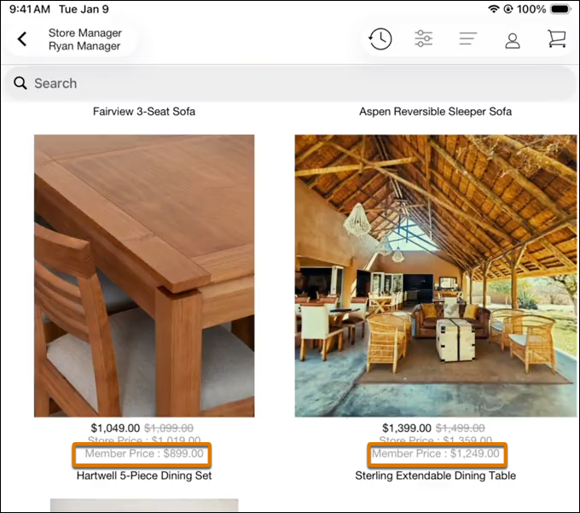The height and width of the screenshot is (513, 580).
Task: Open the filter sliders icon
Action: (424, 38)
